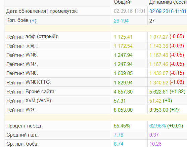Click the (+) link next to Кол. боёв
The image size is (187, 147).
(33, 21)
